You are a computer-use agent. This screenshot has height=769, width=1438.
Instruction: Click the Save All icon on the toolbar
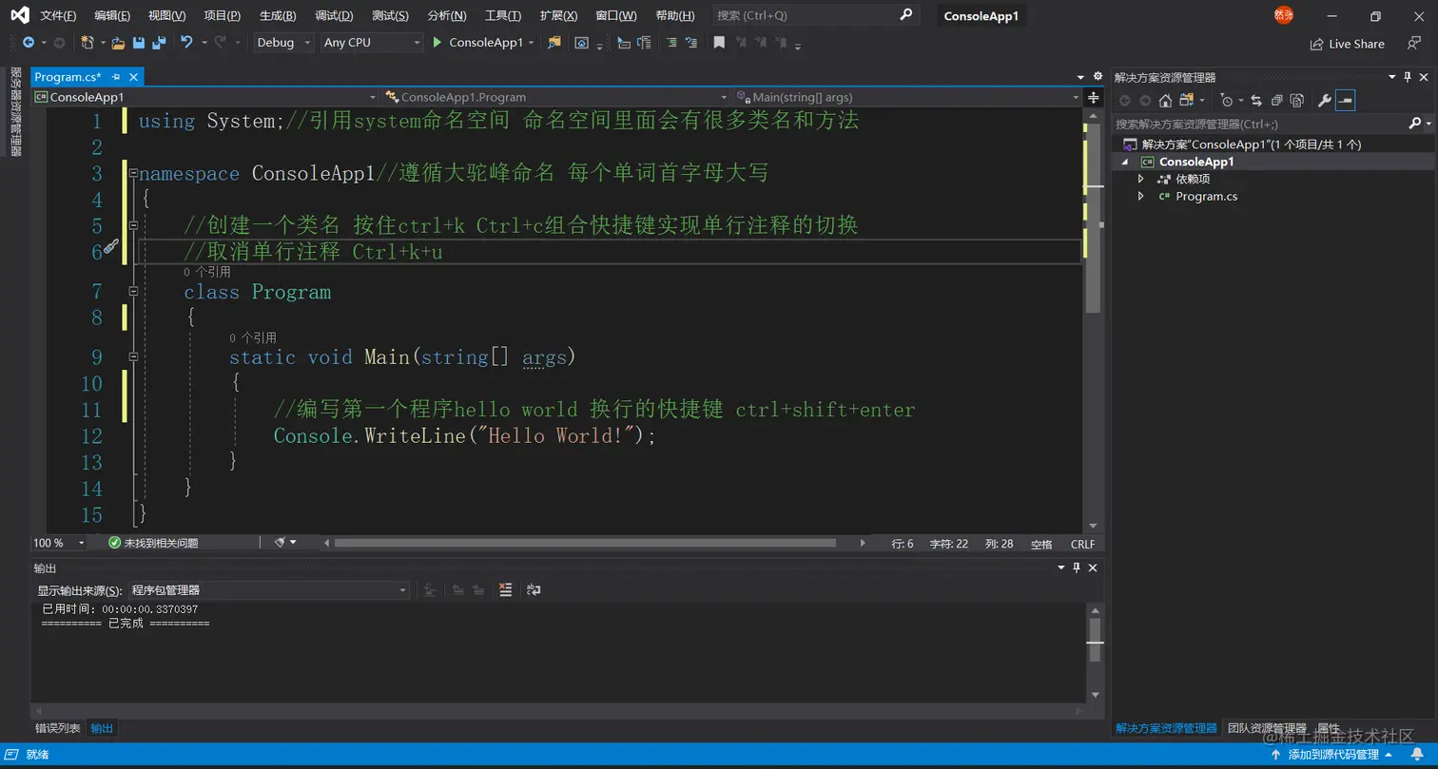click(x=159, y=43)
